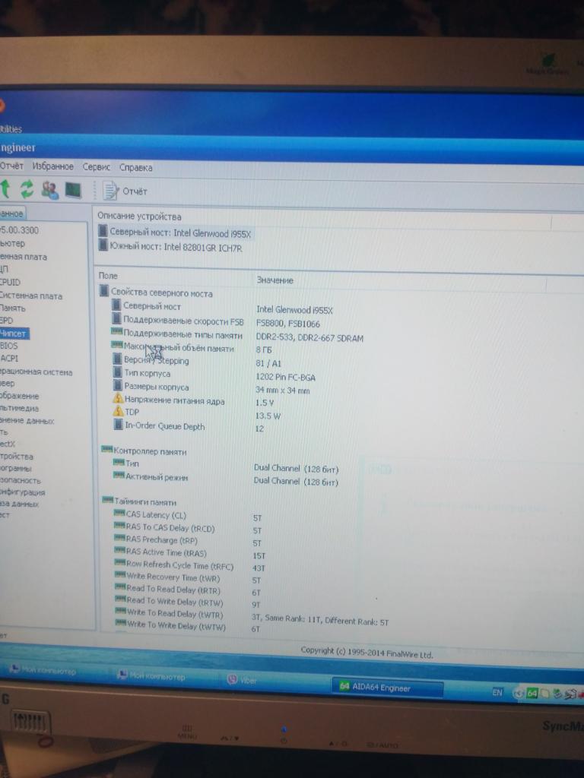Open the Операционная система tree category
Image resolution: width=584 pixels, height=778 pixels.
click(x=36, y=372)
